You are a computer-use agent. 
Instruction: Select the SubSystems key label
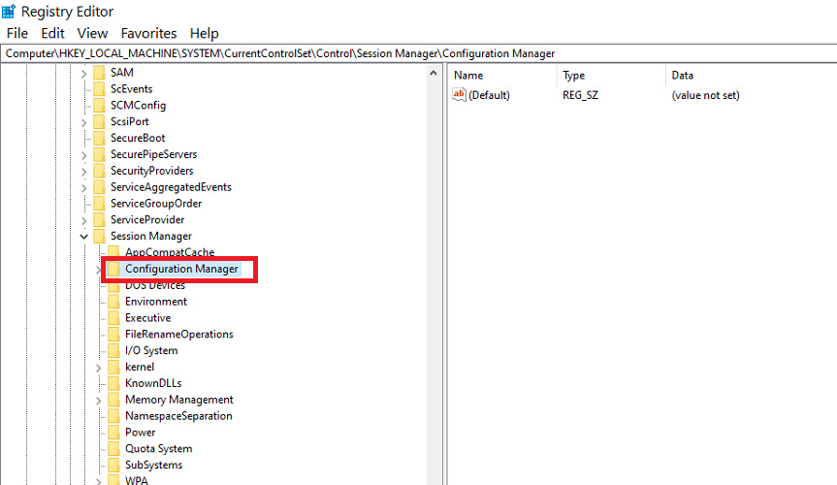click(154, 466)
